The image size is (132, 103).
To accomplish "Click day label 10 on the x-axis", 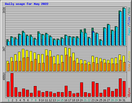I will 43,100.
